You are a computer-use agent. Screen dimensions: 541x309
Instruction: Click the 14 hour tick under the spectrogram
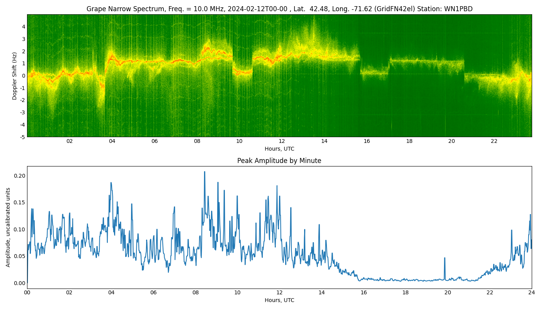(324, 141)
